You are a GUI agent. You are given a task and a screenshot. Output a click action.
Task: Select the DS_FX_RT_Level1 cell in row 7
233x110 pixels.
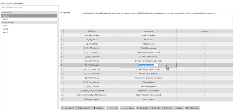92,65
